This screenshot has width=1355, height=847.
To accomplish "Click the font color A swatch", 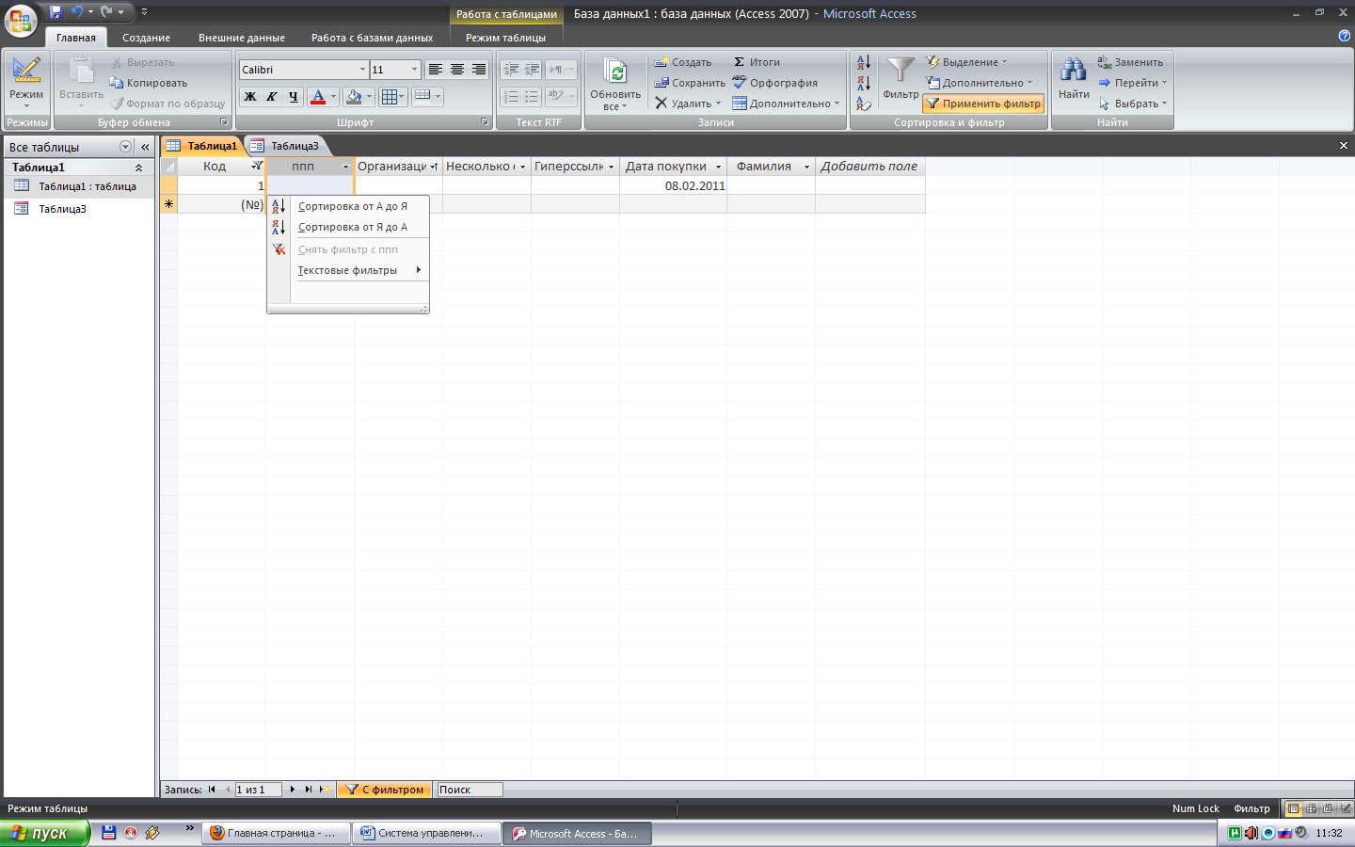I will click(318, 96).
